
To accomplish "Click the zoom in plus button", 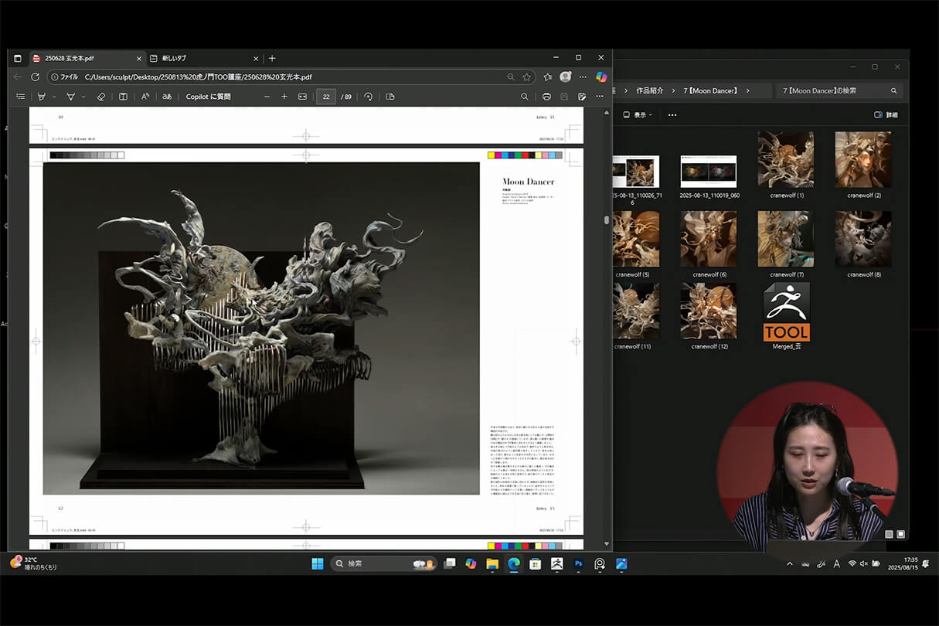I will [x=284, y=97].
